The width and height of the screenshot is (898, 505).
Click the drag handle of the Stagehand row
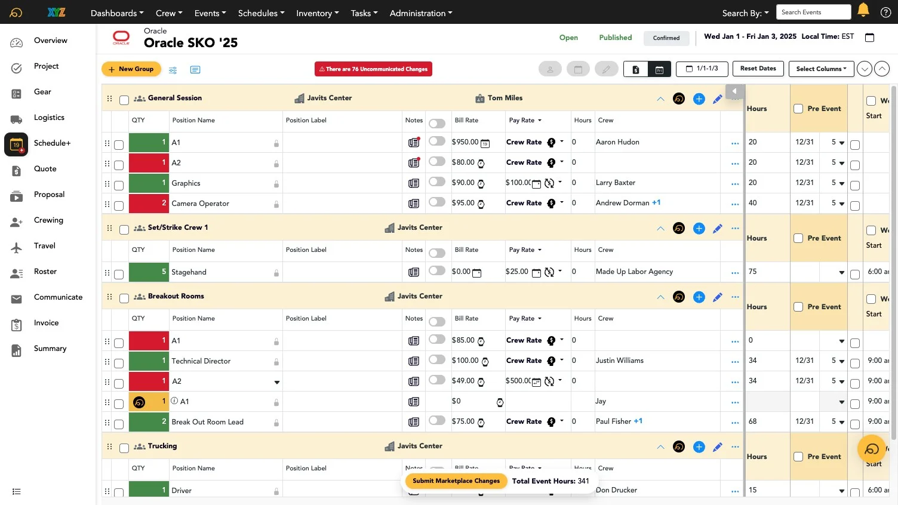coord(107,273)
